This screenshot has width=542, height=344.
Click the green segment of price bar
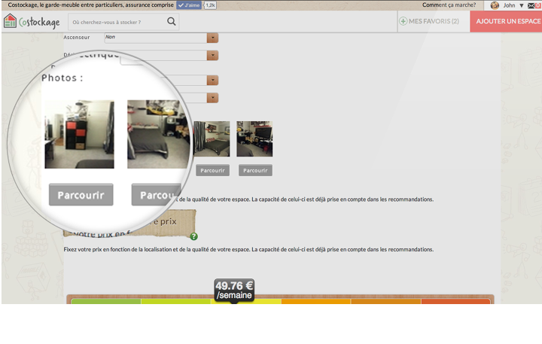point(106,302)
